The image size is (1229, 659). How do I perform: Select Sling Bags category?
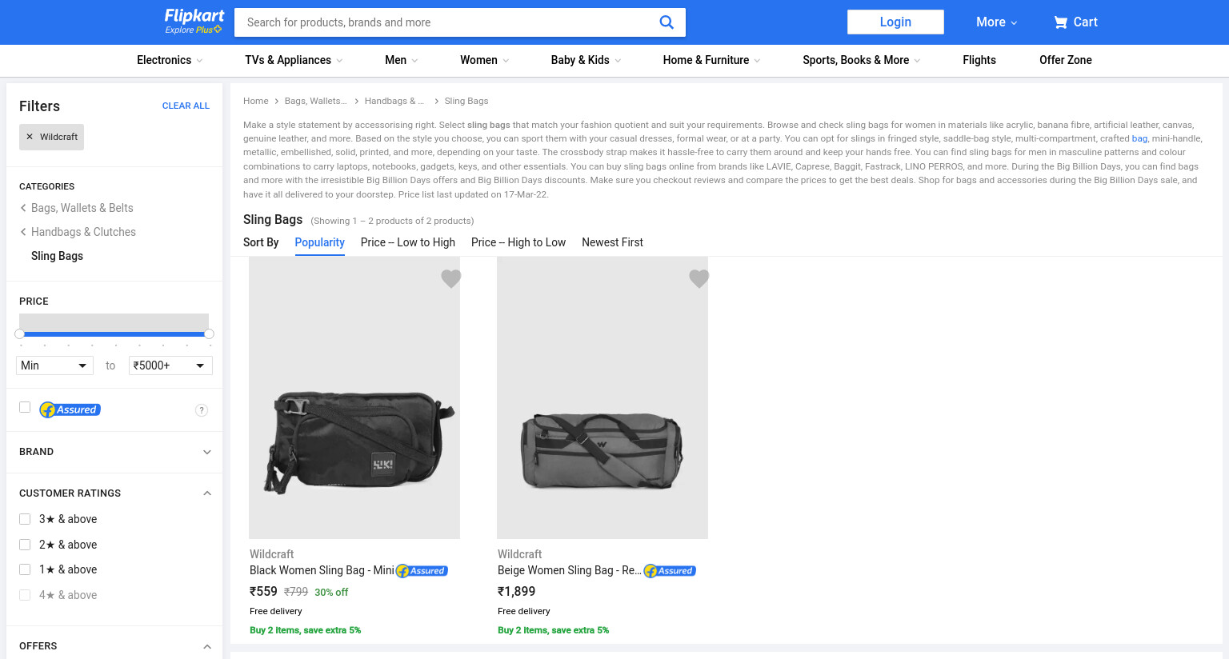click(57, 256)
